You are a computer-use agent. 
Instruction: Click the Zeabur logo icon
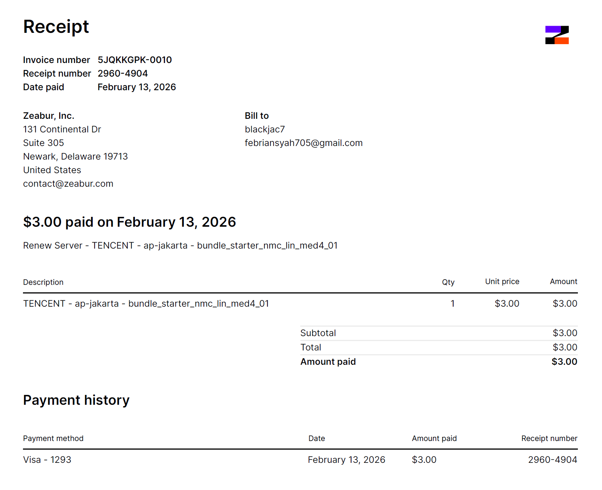(x=556, y=35)
